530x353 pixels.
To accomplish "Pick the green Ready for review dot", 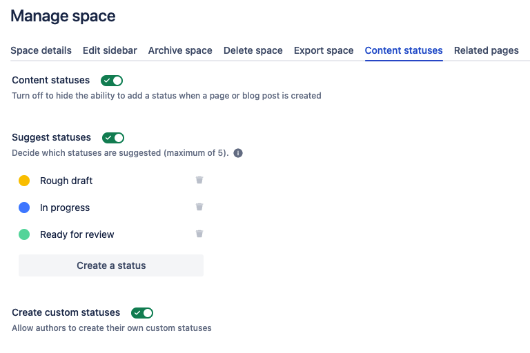I will tap(24, 234).
